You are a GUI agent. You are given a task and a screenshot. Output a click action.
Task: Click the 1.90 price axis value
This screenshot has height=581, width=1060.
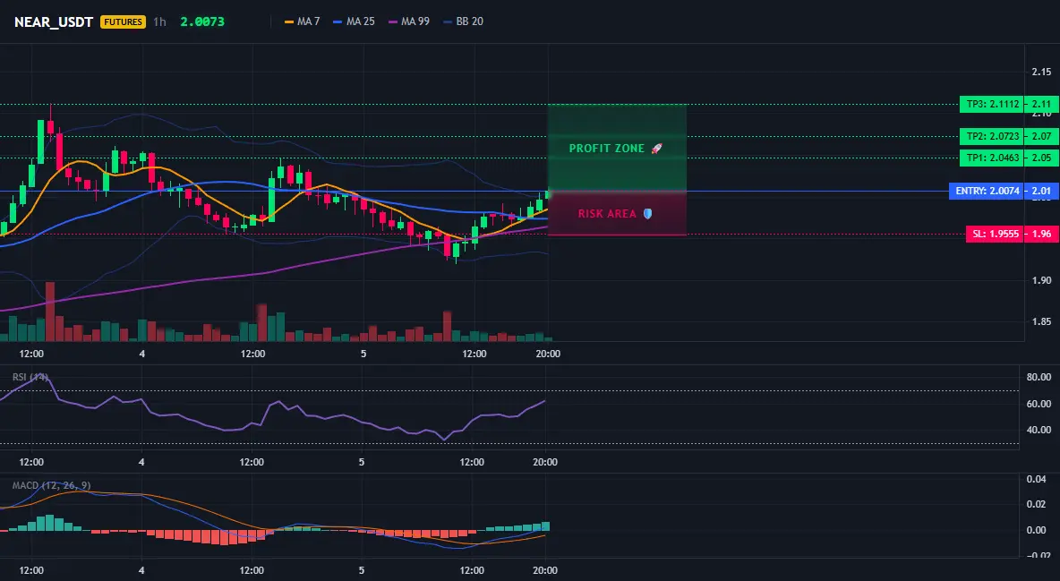(x=1042, y=280)
